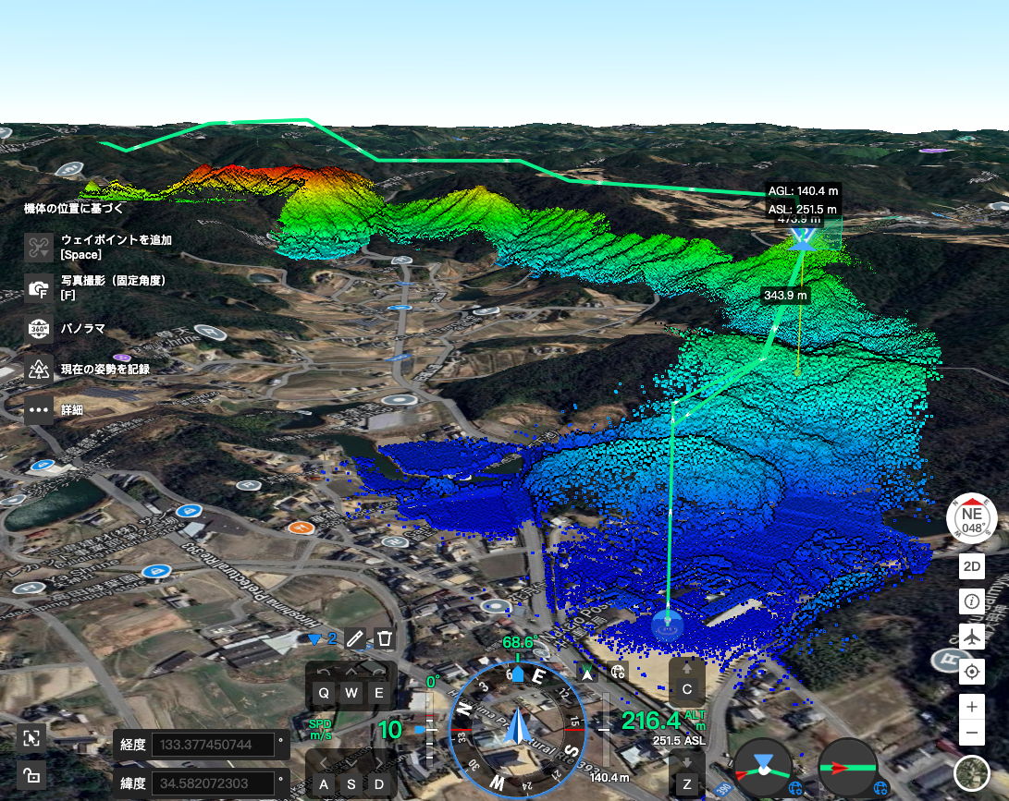
Task: Click the A move-left key button
Action: (324, 784)
